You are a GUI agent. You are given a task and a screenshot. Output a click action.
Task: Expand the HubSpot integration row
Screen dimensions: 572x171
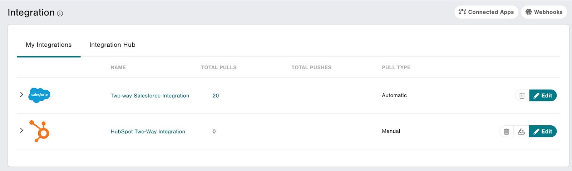tap(21, 130)
